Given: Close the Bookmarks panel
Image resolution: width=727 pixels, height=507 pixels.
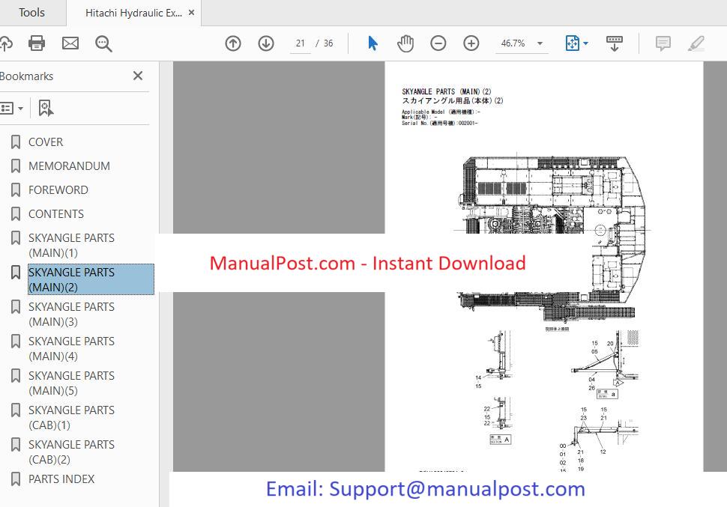Looking at the screenshot, I should tap(138, 76).
